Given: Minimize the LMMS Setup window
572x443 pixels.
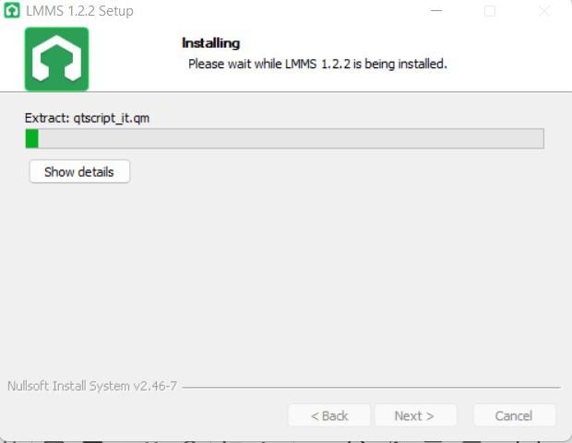Looking at the screenshot, I should pyautogui.click(x=436, y=11).
